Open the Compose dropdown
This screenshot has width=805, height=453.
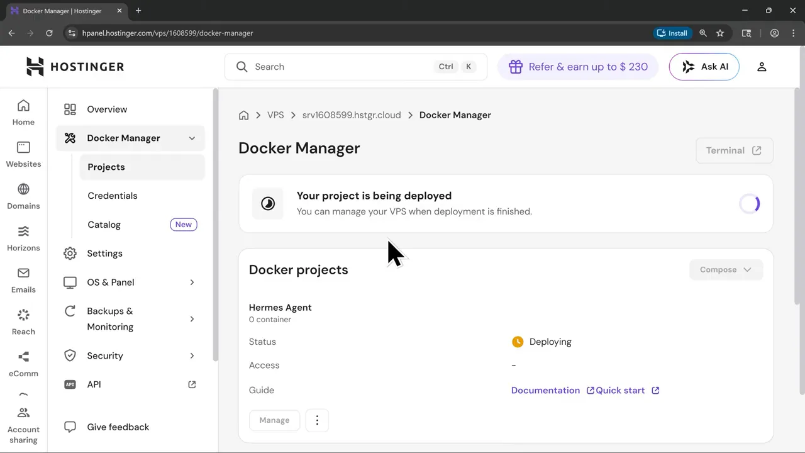[726, 270]
